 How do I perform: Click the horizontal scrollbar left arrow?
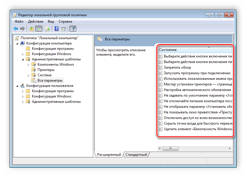click(x=160, y=148)
